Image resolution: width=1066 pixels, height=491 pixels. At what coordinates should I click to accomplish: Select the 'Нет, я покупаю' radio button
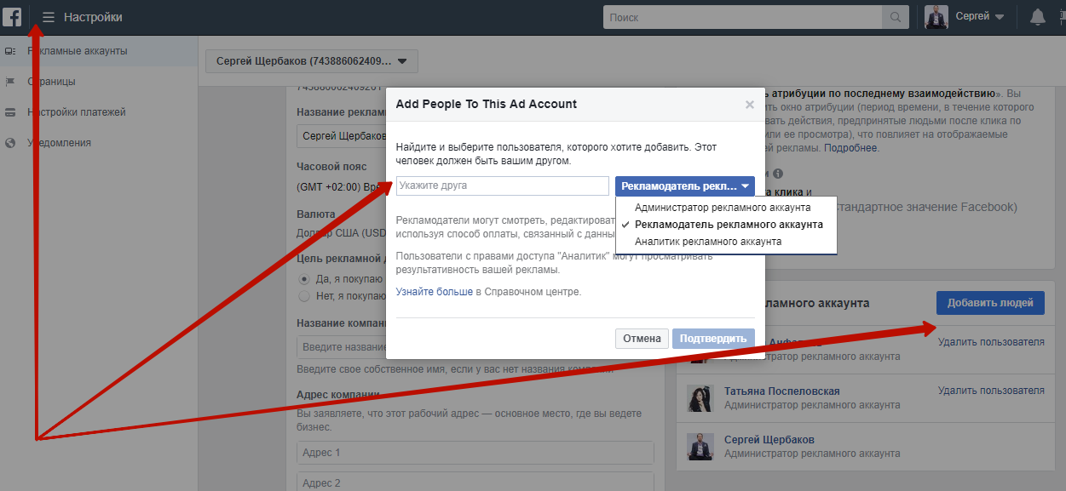(303, 296)
